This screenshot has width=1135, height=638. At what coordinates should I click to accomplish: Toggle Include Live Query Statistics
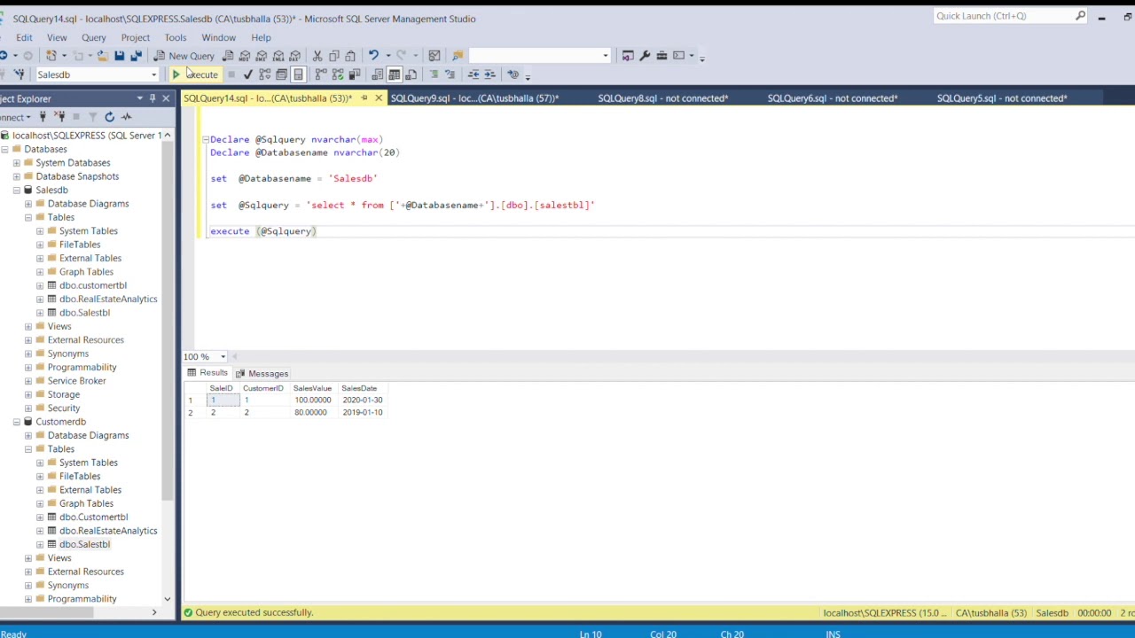pos(338,74)
